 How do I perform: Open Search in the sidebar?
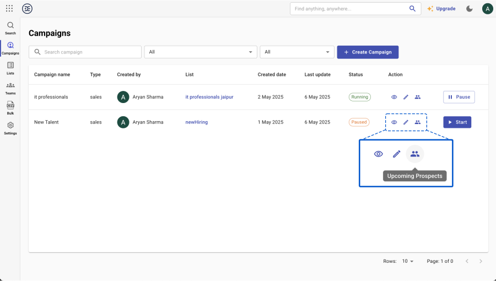point(10,28)
